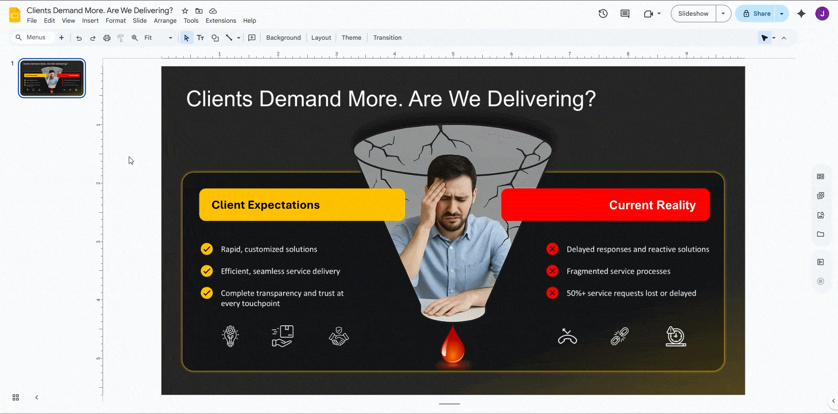Insert a shape using the shape tool

pyautogui.click(x=215, y=38)
